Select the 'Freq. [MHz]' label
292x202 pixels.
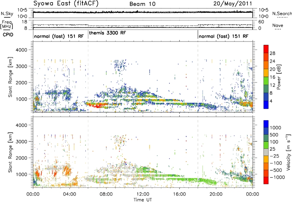pos(7,24)
